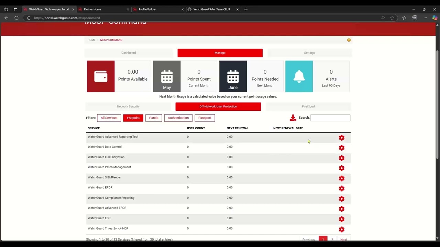Open the browser read aloud option
440x247 pixels.
point(383,18)
